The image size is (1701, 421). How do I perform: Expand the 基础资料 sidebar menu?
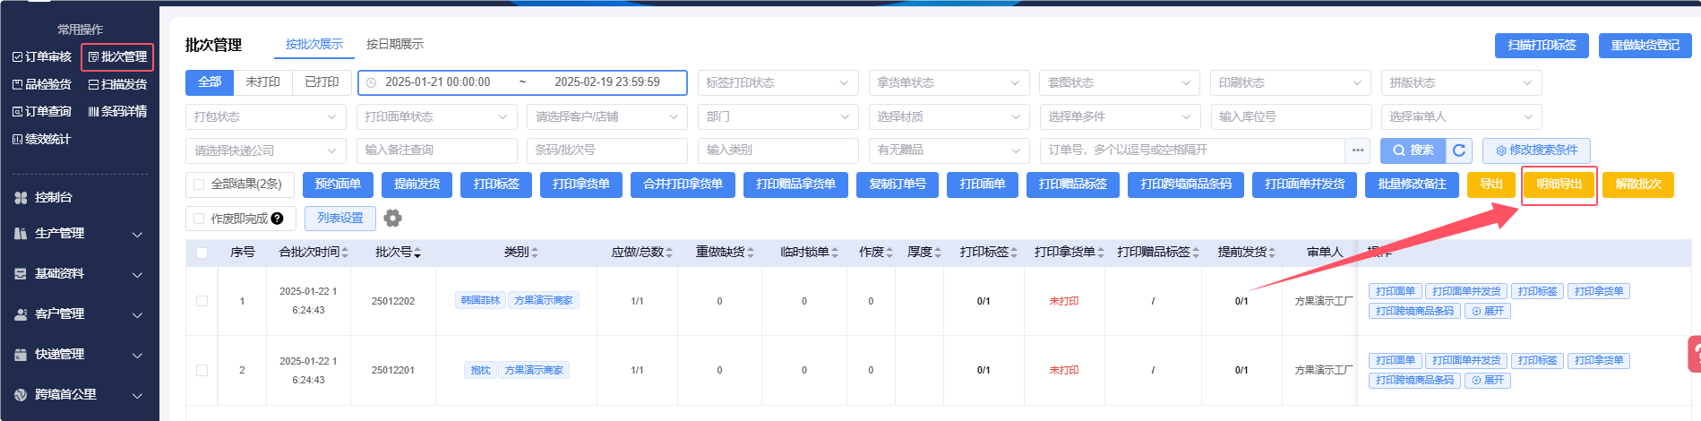[x=79, y=273]
